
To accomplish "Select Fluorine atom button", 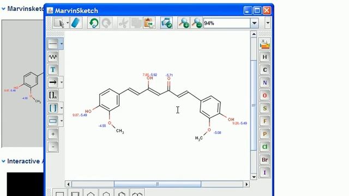I will click(x=264, y=121).
